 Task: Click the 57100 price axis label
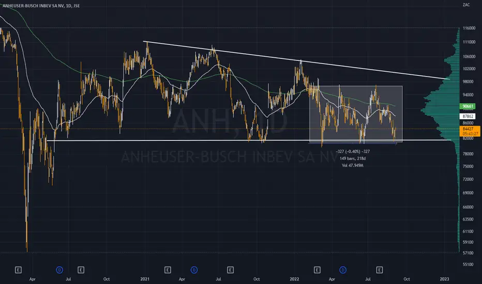(x=468, y=253)
